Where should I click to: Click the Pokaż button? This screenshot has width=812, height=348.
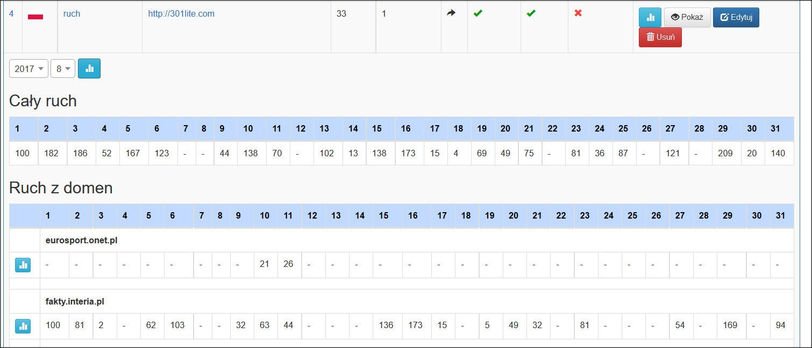[x=687, y=17]
